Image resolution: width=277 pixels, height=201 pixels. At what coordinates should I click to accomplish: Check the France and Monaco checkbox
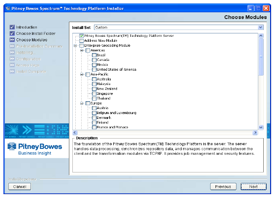point(94,127)
